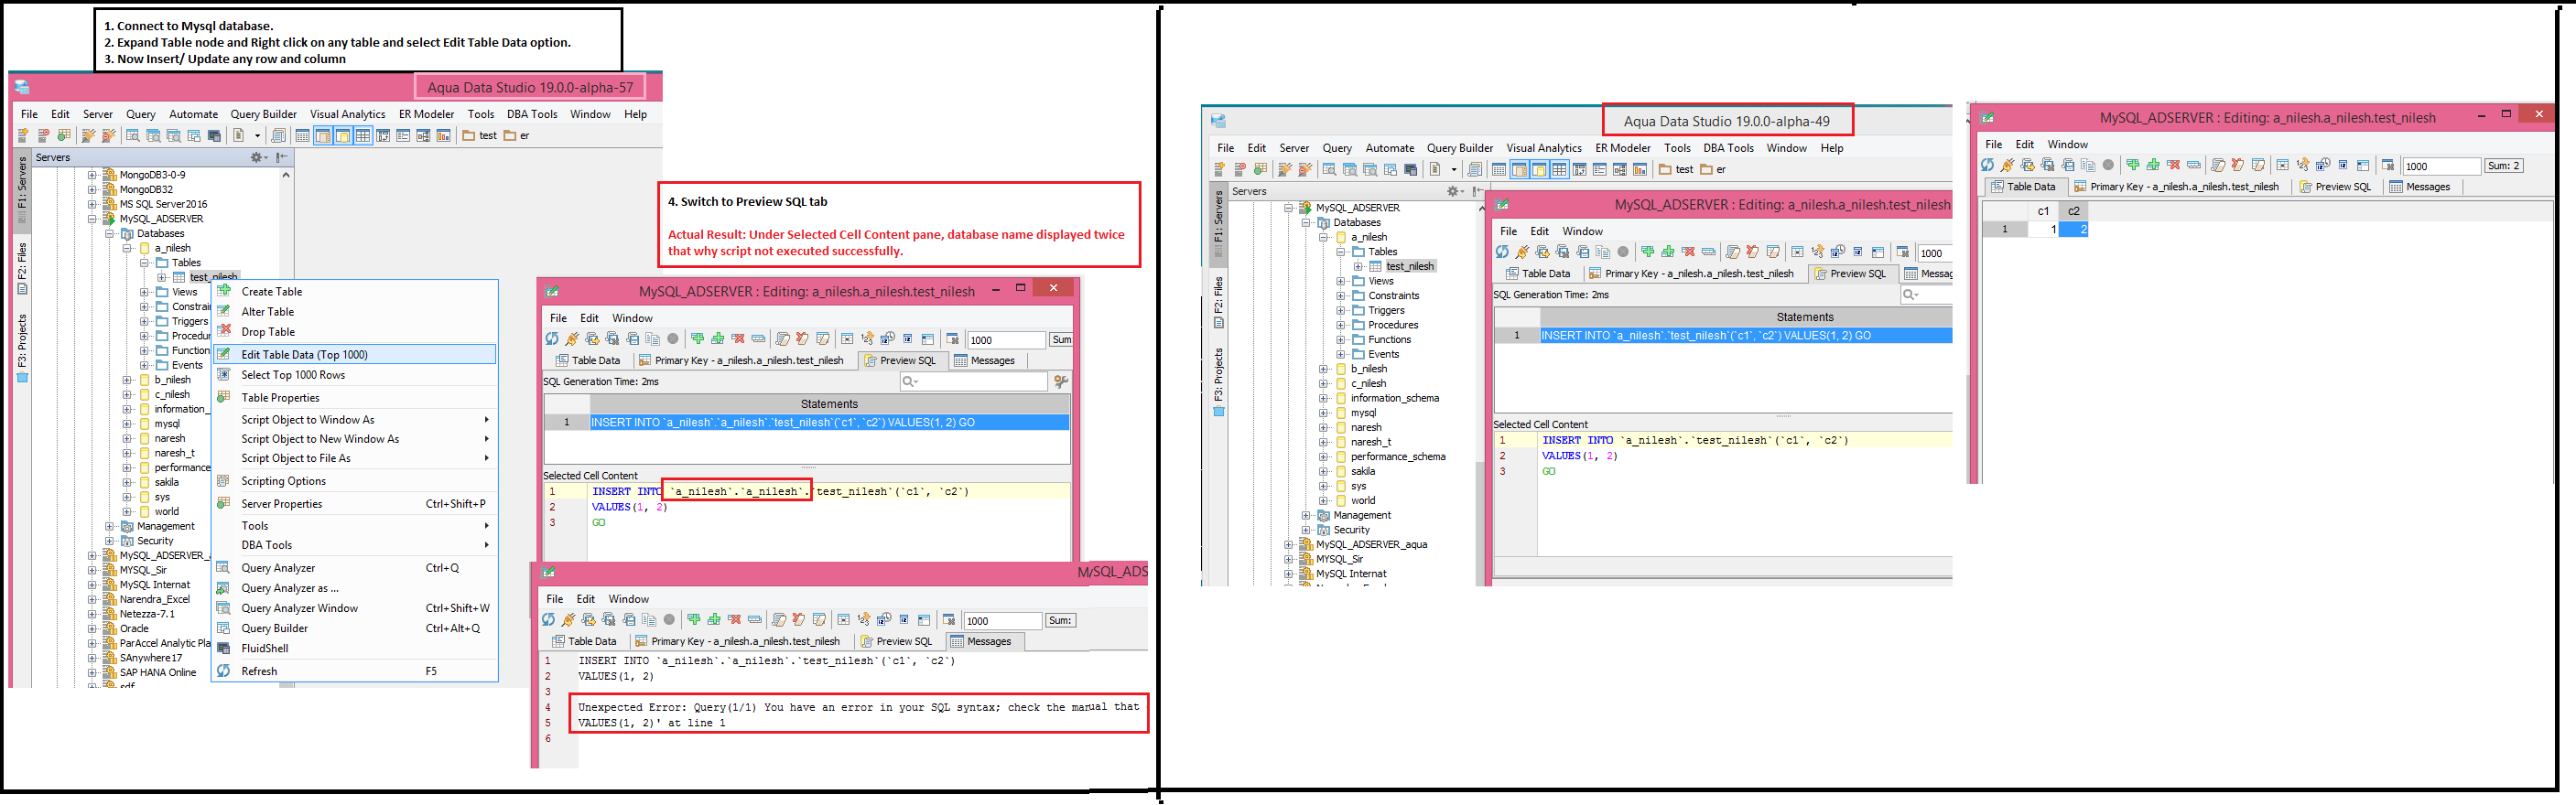Open the 'er' folder shortcut in alpha-57 toolbar
Image resolution: width=2576 pixels, height=805 pixels.
coord(517,135)
